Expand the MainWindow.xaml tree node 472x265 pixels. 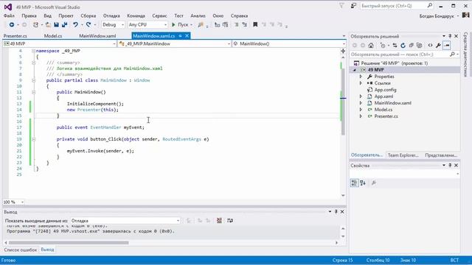(361, 103)
